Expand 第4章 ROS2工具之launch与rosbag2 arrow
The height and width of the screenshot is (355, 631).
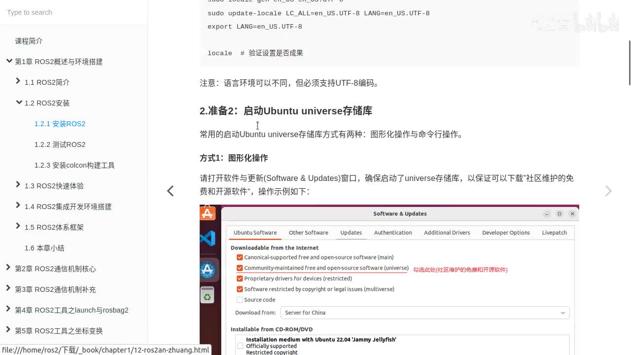point(8,309)
